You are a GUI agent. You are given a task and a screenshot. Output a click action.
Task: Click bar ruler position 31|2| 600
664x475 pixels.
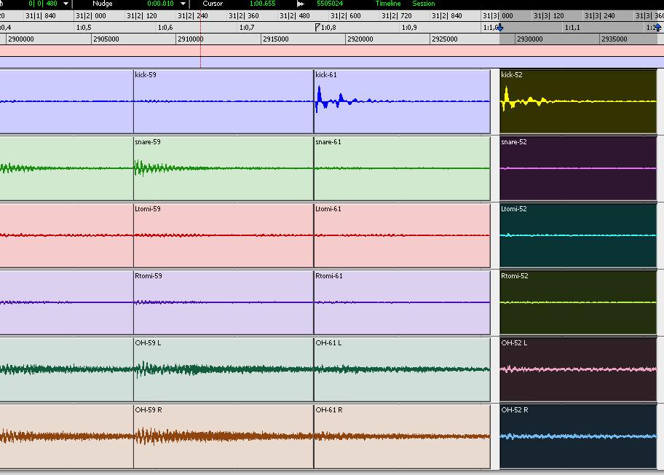click(346, 16)
